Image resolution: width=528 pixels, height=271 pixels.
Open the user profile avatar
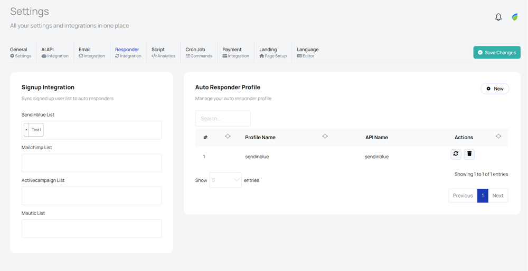coord(515,17)
